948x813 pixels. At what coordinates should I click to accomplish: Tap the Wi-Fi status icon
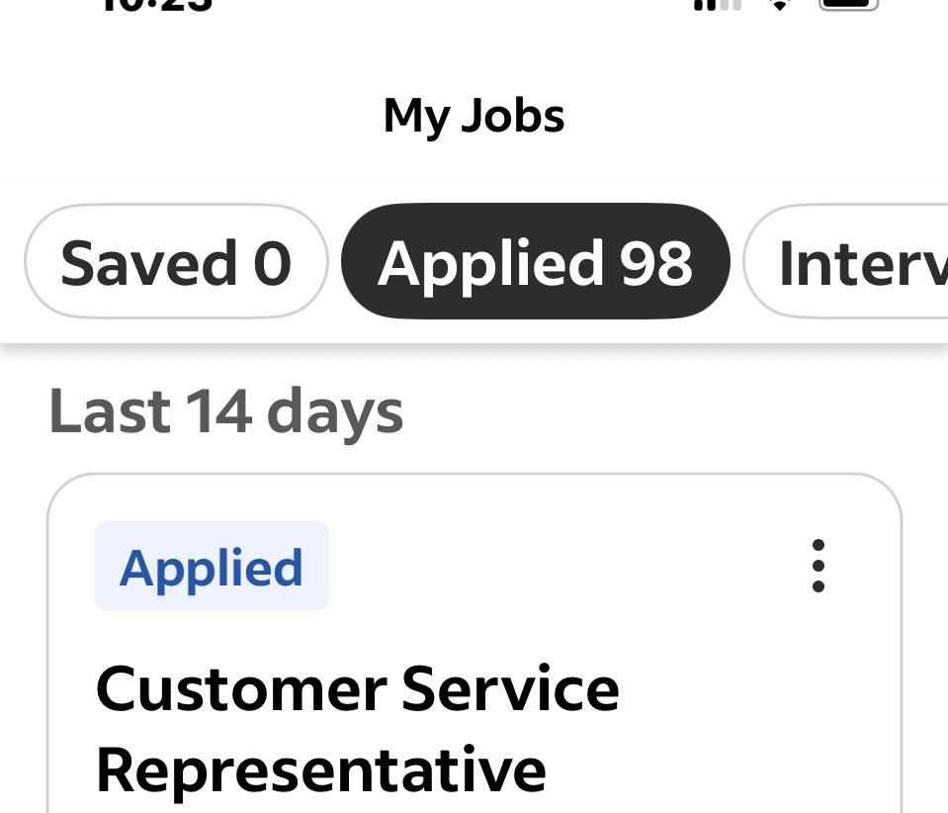click(x=780, y=4)
